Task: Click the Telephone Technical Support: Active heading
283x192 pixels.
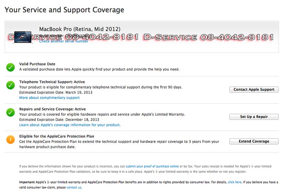Action: (x=52, y=82)
